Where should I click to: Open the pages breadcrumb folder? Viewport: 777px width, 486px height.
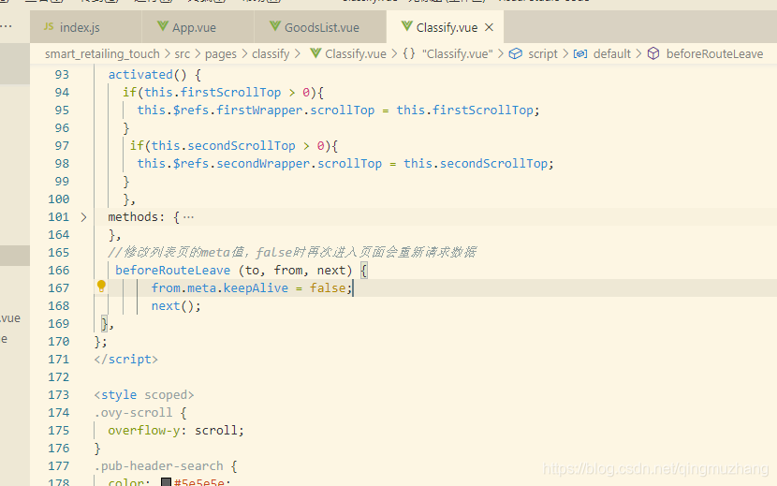221,53
